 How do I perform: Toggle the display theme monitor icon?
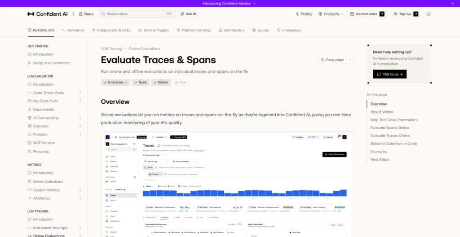point(428,14)
